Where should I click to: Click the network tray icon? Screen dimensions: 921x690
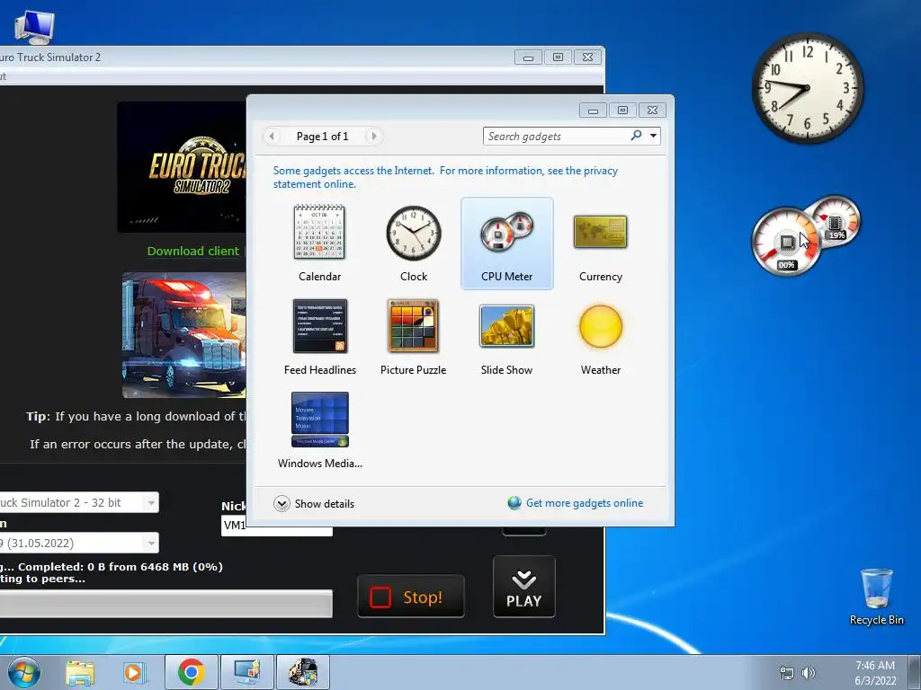pyautogui.click(x=786, y=673)
